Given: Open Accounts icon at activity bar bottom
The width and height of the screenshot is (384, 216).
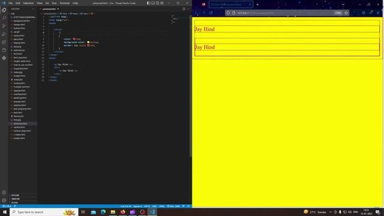Looking at the screenshot, I should point(4,193).
